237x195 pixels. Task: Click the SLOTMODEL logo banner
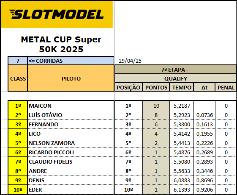click(57, 14)
